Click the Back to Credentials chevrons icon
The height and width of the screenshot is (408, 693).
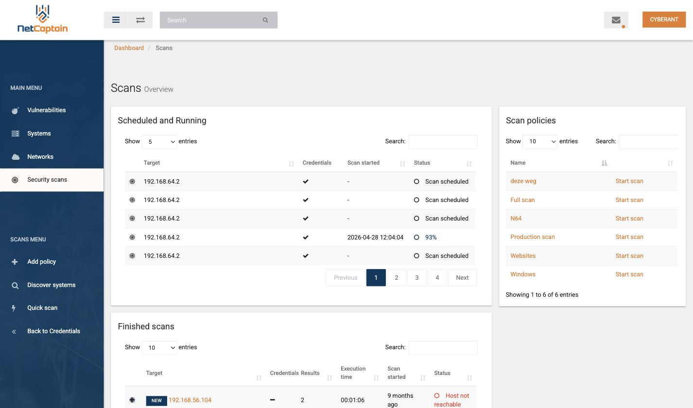(14, 331)
